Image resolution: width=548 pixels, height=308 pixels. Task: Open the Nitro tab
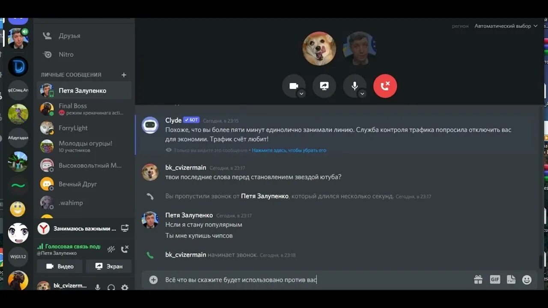(x=84, y=55)
